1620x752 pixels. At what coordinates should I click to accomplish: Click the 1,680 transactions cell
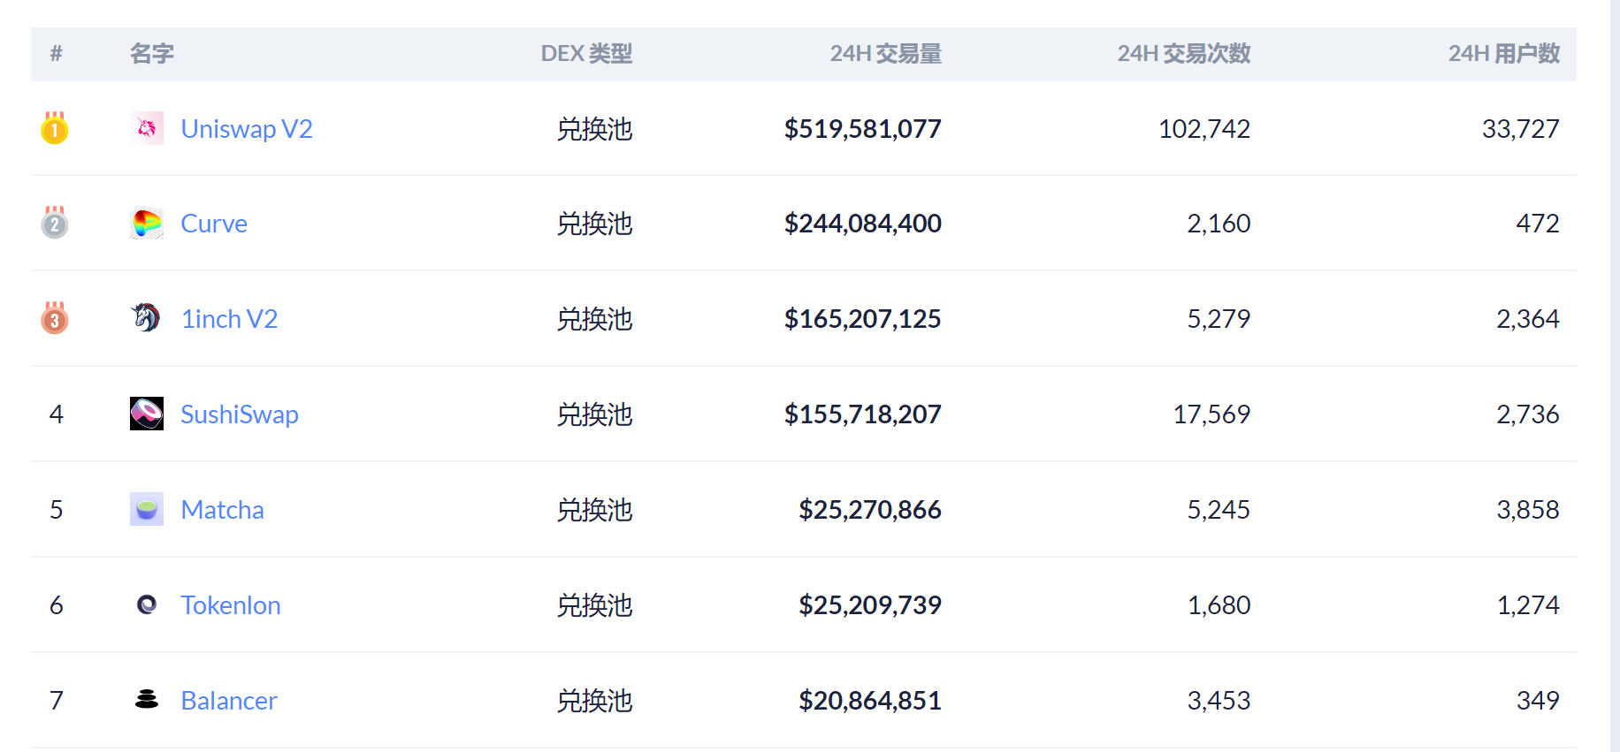(1219, 605)
